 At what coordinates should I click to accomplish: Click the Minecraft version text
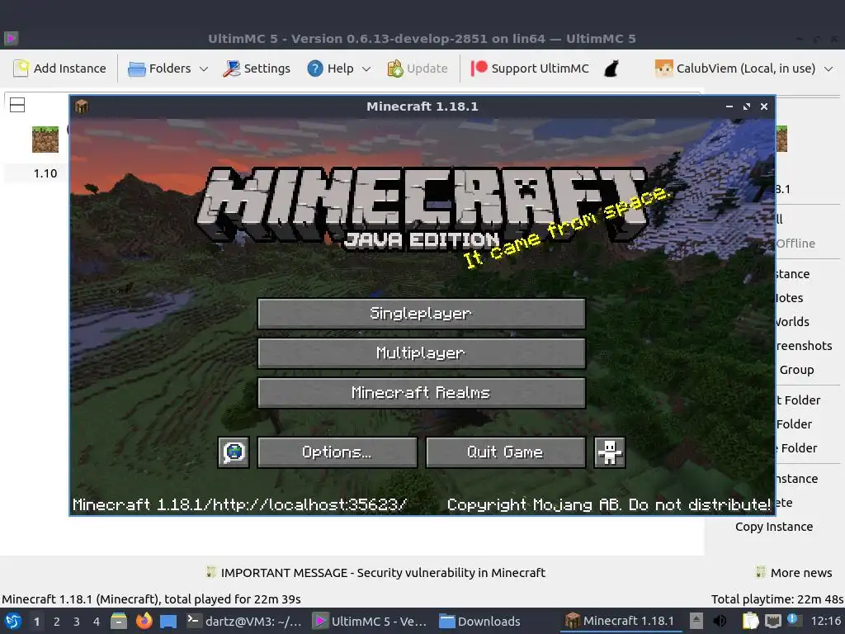pyautogui.click(x=240, y=504)
